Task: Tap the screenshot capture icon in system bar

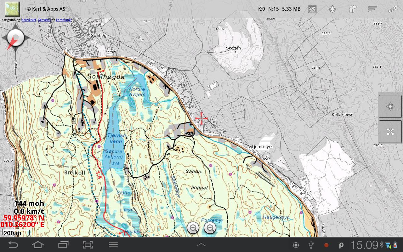Action: coord(88,245)
